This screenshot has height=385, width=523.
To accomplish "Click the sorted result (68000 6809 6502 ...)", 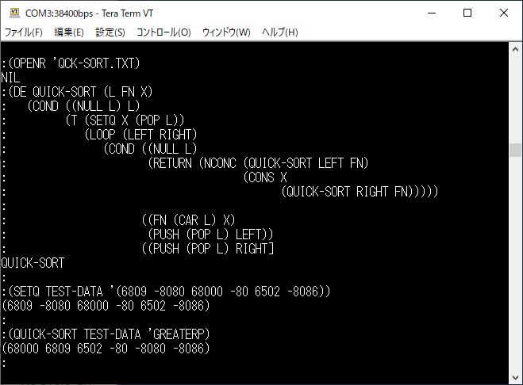I will (x=106, y=349).
